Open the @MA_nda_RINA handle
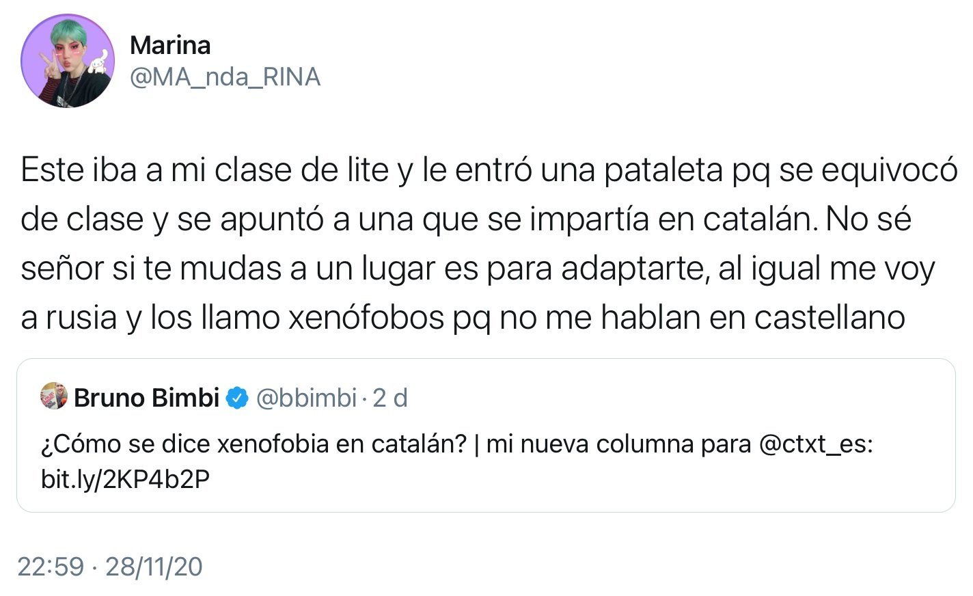 [225, 77]
